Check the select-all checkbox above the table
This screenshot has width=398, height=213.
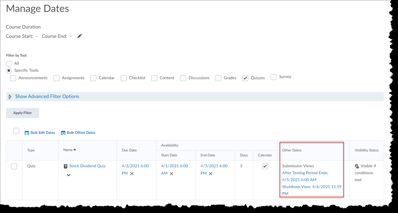[16, 131]
